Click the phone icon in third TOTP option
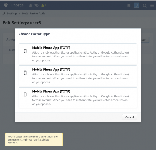 point(25,94)
